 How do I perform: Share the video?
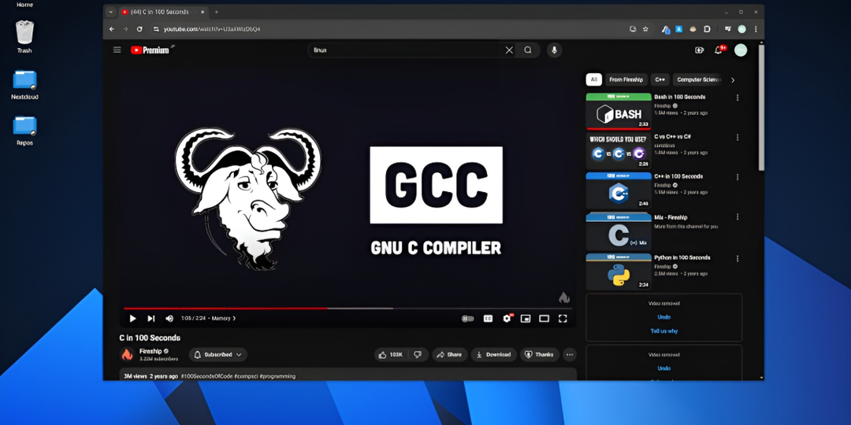click(x=449, y=354)
